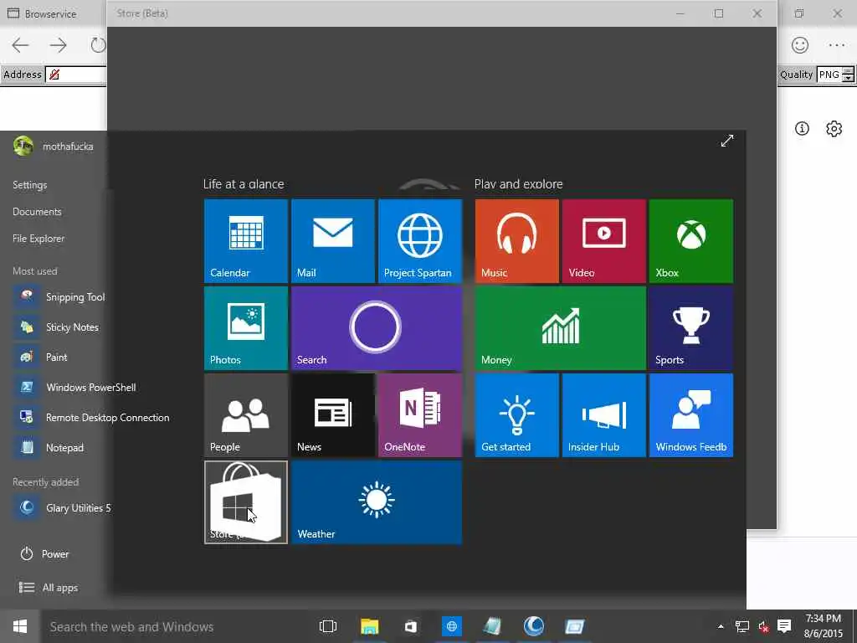Screen dimensions: 857x643
Task: Launch the Xbox tile
Action: (x=690, y=241)
